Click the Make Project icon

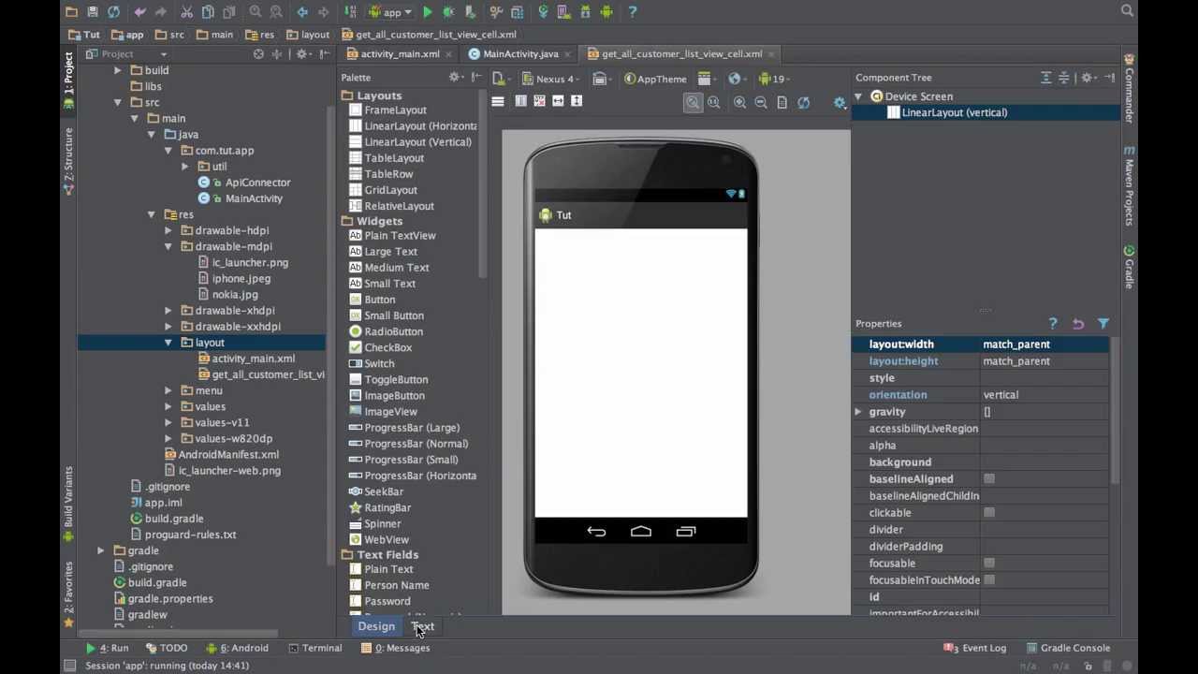(x=350, y=12)
